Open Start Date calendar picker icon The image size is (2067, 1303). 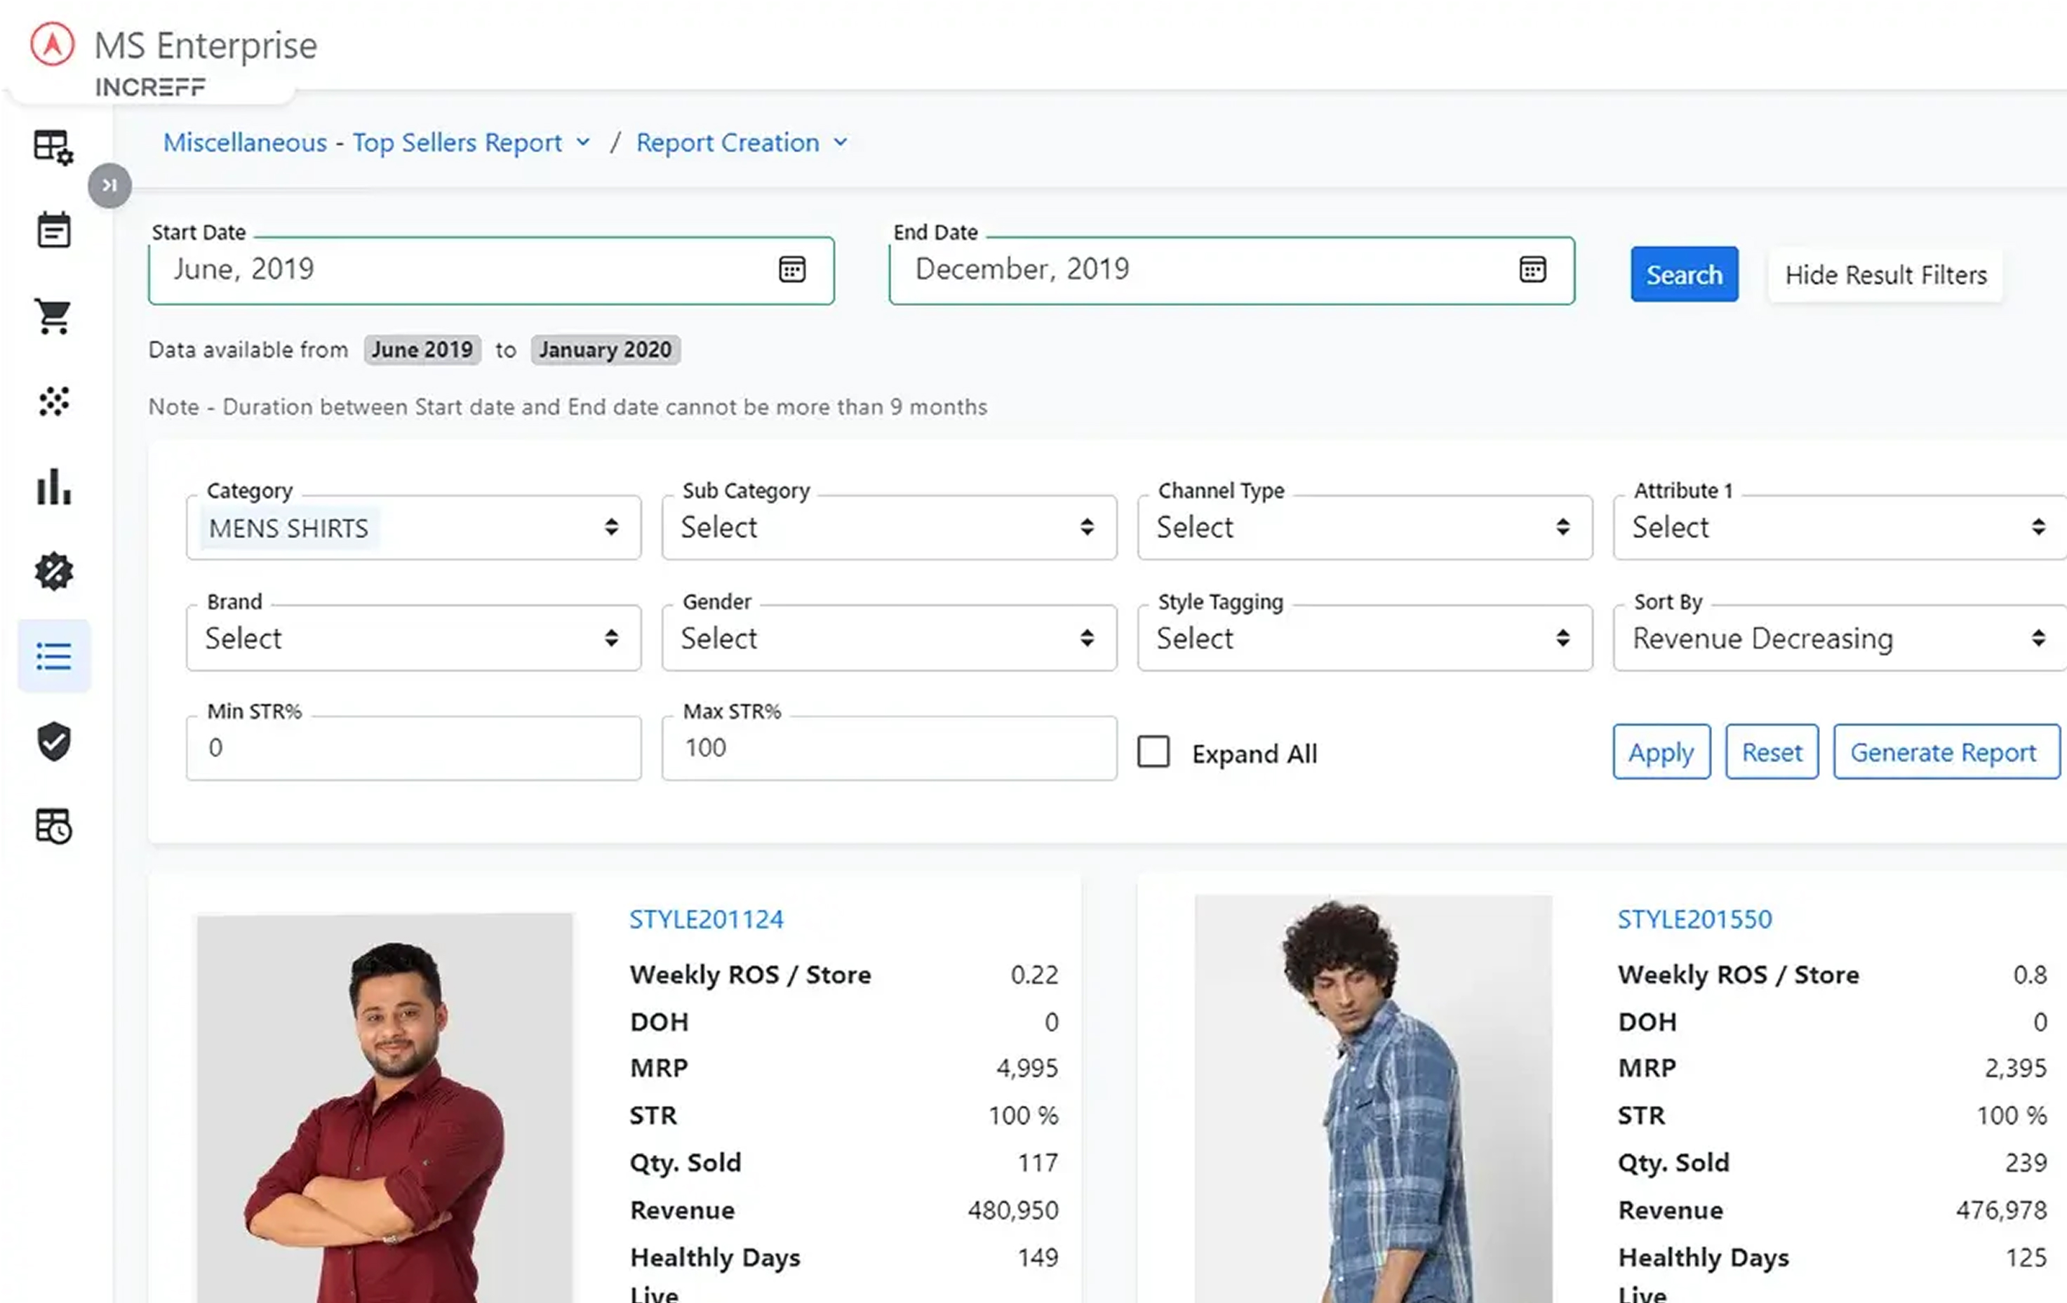[x=791, y=269]
